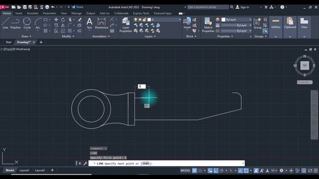The width and height of the screenshot is (319, 179).
Task: Open the Annotate ribbon tab
Action: point(32,13)
